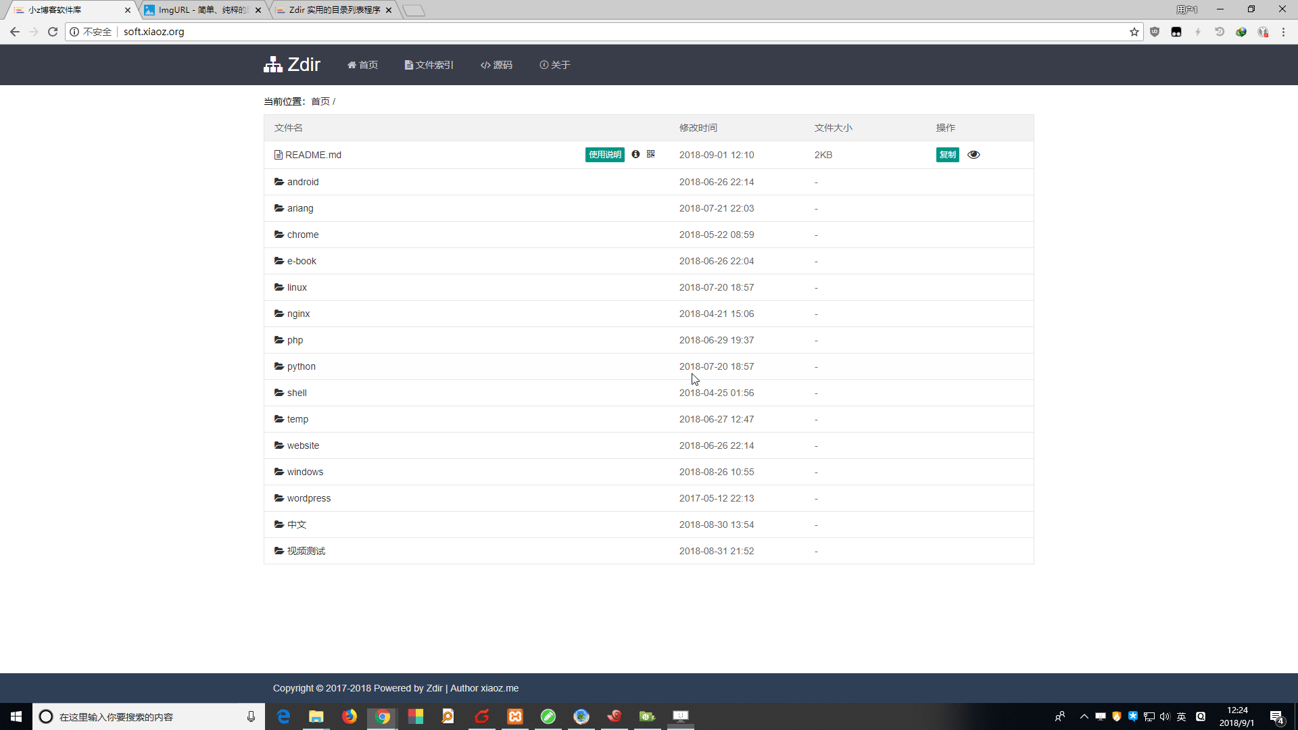The width and height of the screenshot is (1298, 730).
Task: Click the README.md file link
Action: [x=313, y=155]
